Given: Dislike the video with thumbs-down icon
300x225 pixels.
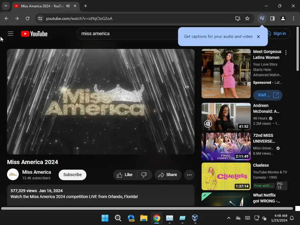Looking at the screenshot, I should coord(144,175).
